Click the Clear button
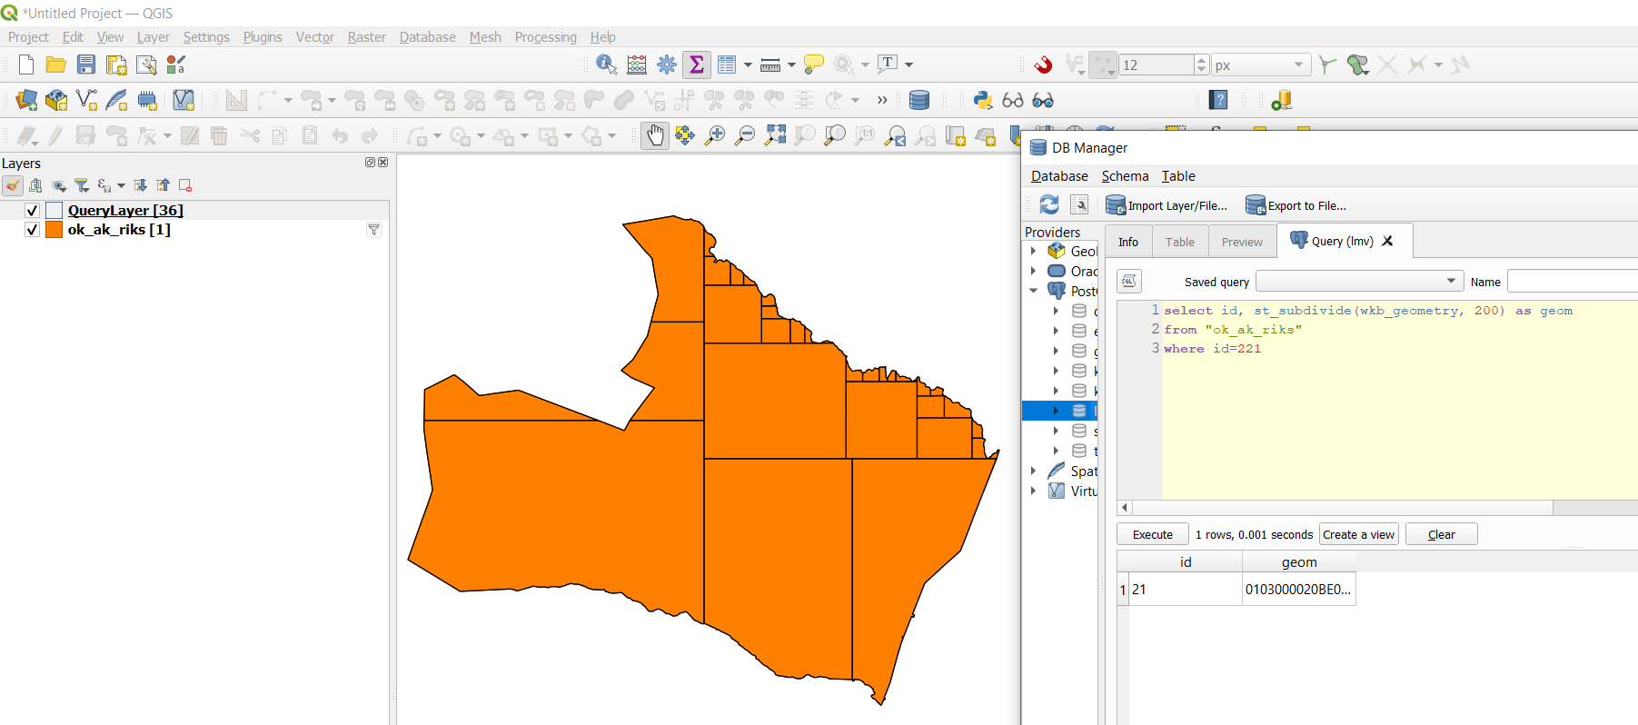1638x725 pixels. [1441, 534]
